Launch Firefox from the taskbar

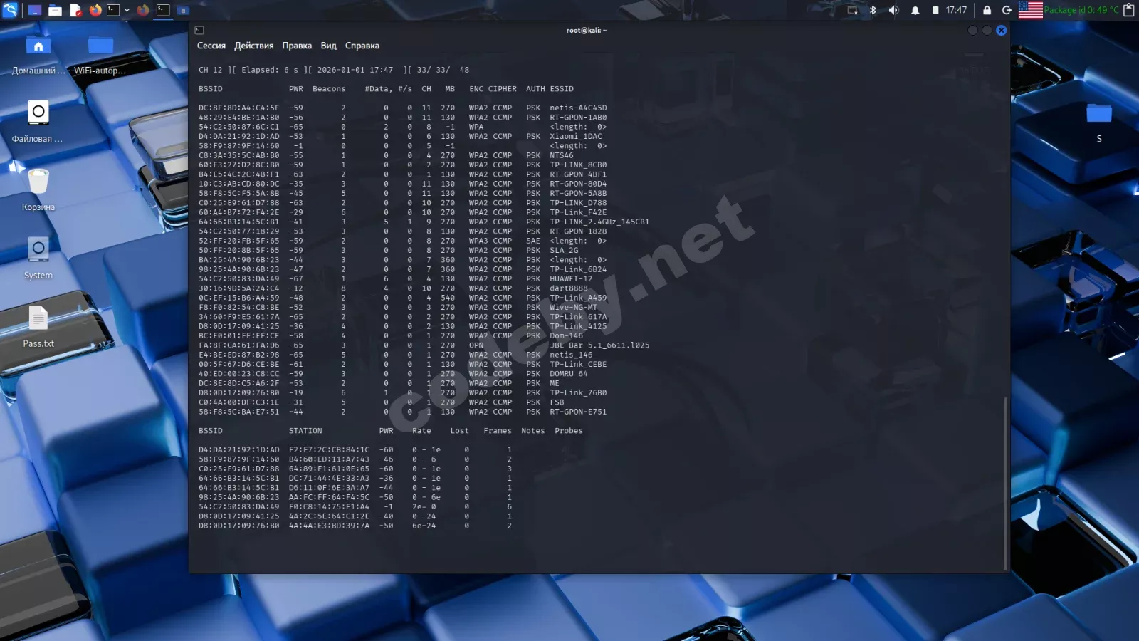(x=94, y=11)
